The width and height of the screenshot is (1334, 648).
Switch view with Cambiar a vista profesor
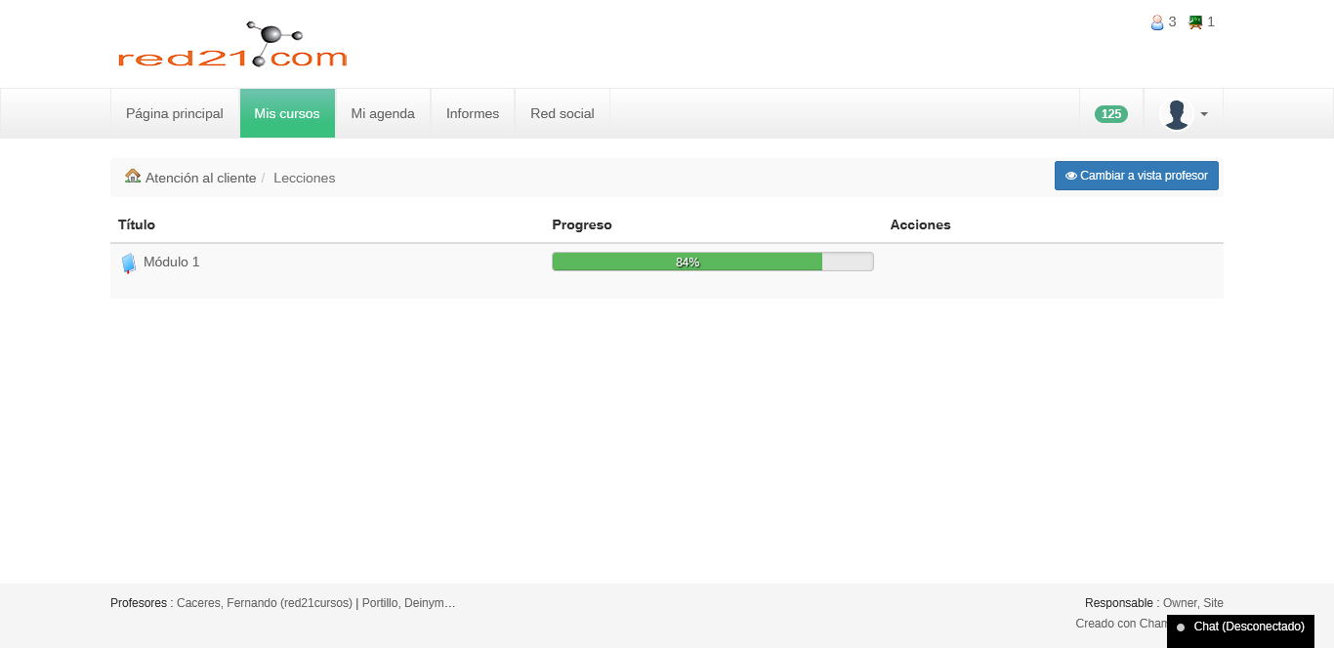pyautogui.click(x=1136, y=176)
